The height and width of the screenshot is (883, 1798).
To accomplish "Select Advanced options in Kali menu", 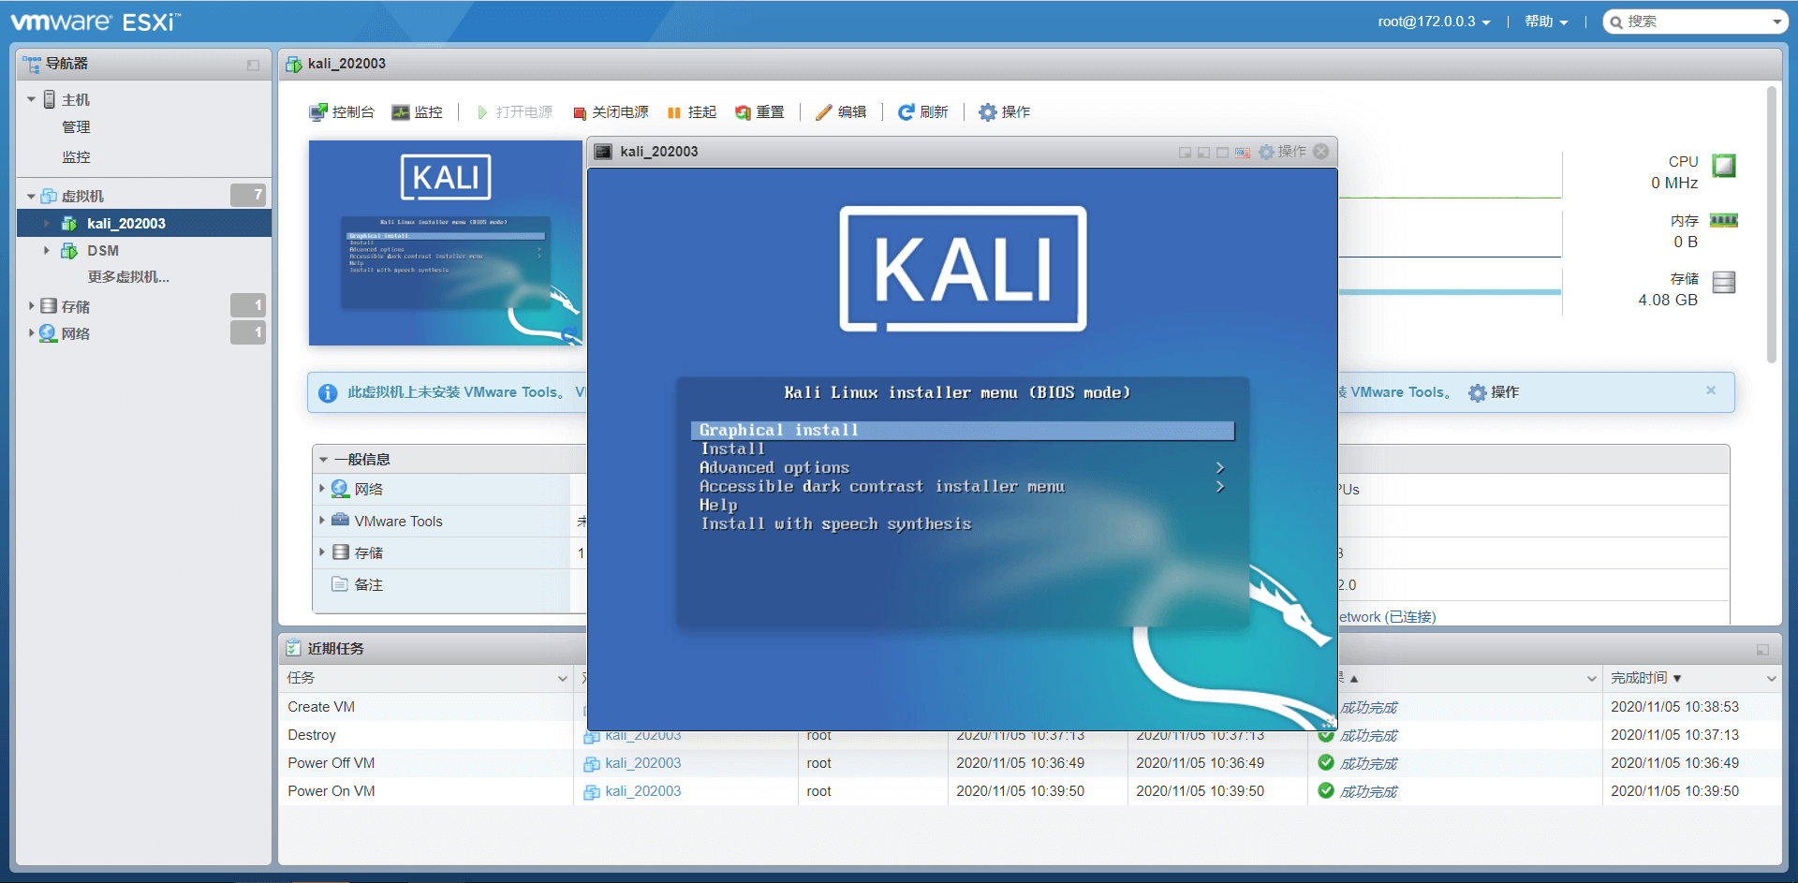I will click(x=774, y=468).
